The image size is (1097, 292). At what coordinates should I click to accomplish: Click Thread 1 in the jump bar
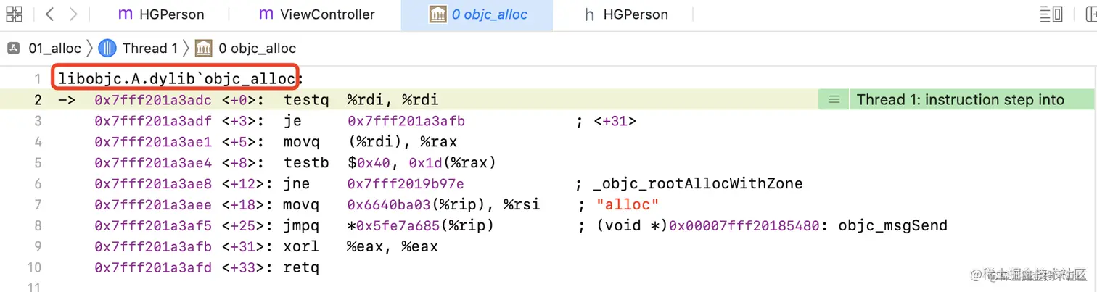click(149, 49)
